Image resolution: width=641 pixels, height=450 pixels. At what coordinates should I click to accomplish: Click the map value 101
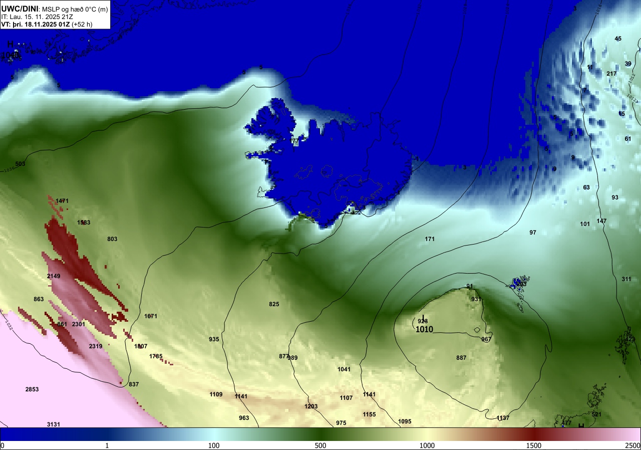tap(585, 224)
